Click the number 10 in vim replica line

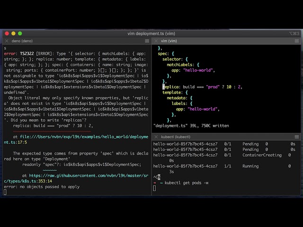coord(229,87)
